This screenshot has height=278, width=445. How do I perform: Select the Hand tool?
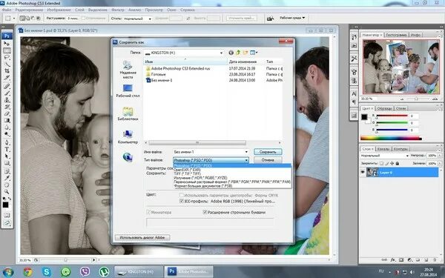click(7, 185)
